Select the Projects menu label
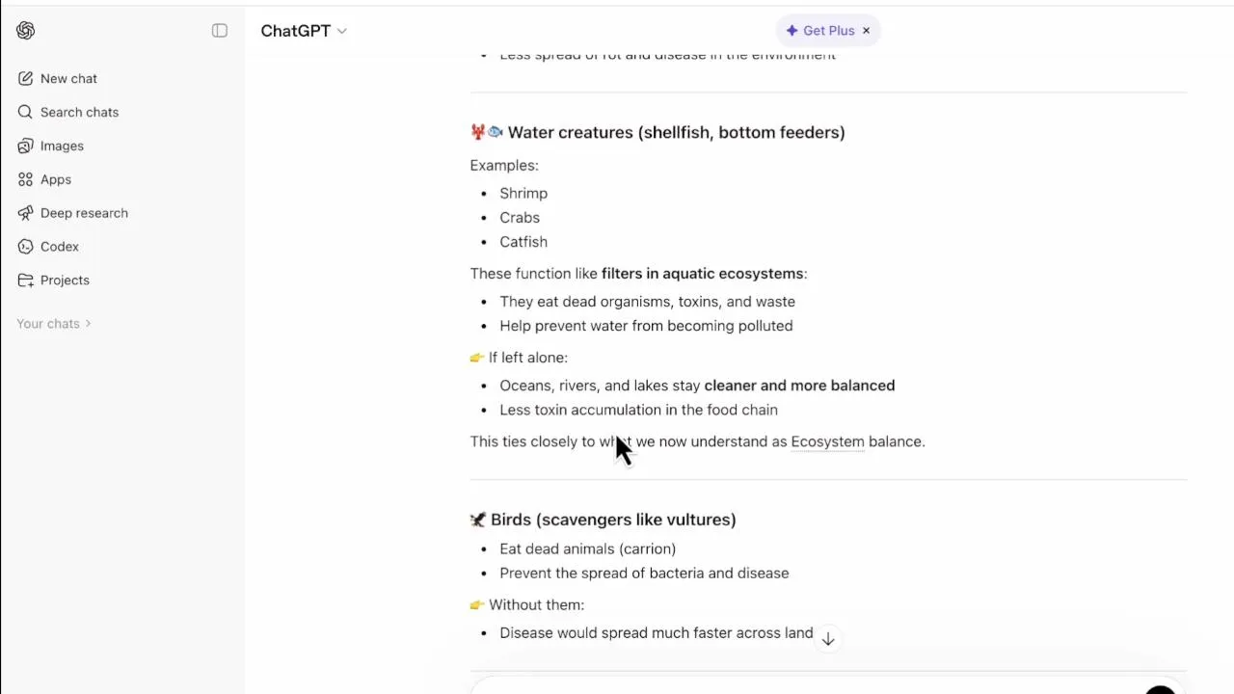 pos(65,280)
